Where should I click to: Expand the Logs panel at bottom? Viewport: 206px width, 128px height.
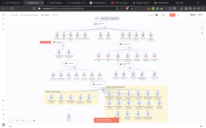point(10,126)
